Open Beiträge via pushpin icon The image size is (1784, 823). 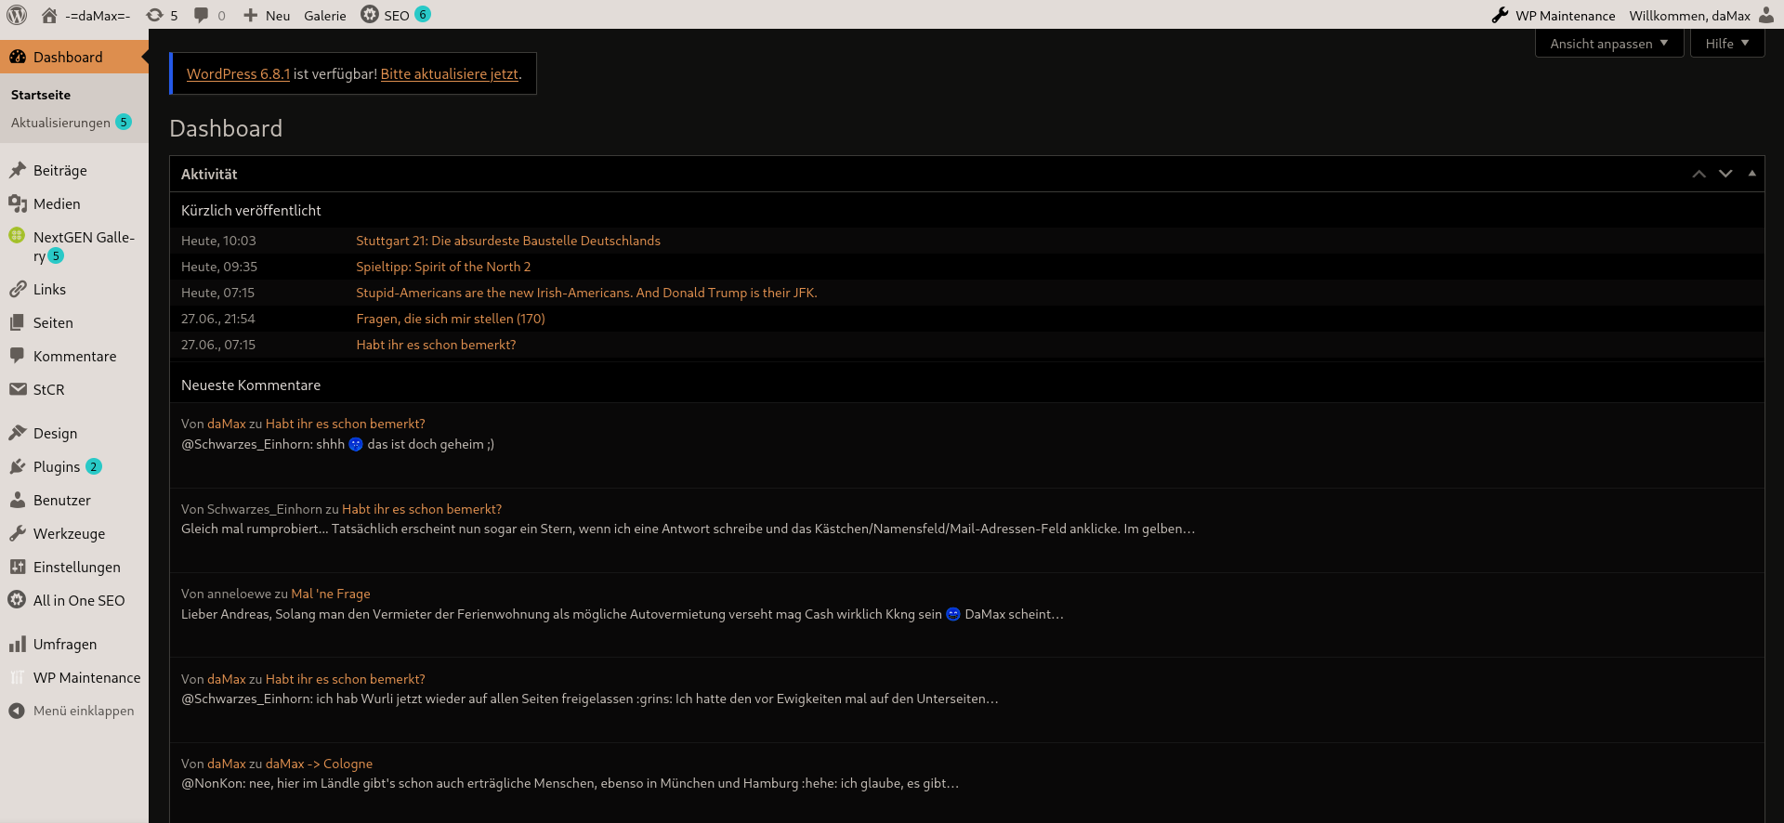click(17, 170)
